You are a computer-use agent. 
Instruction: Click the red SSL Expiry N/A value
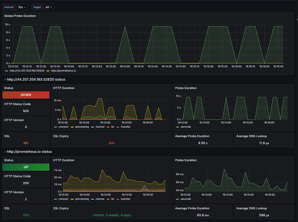(x=111, y=143)
